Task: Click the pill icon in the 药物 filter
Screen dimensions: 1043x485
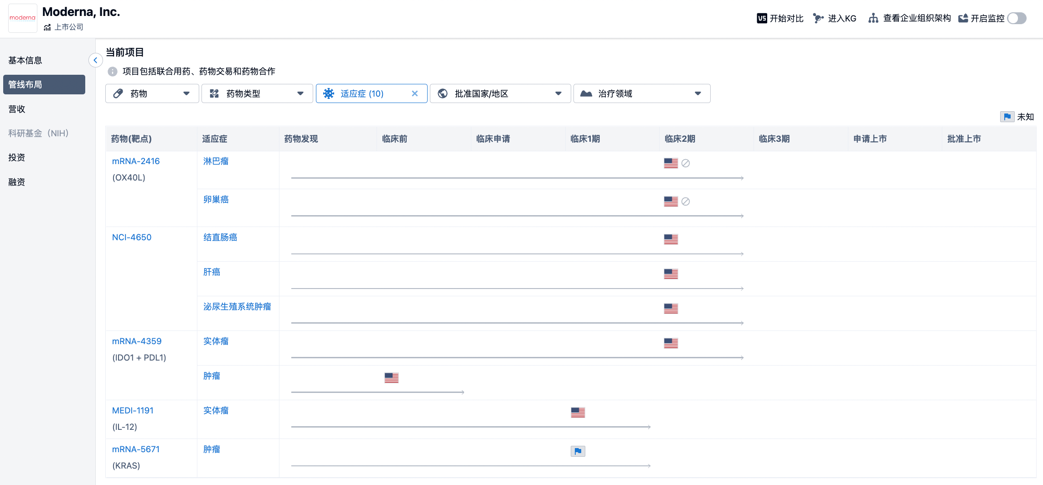Action: pyautogui.click(x=118, y=93)
